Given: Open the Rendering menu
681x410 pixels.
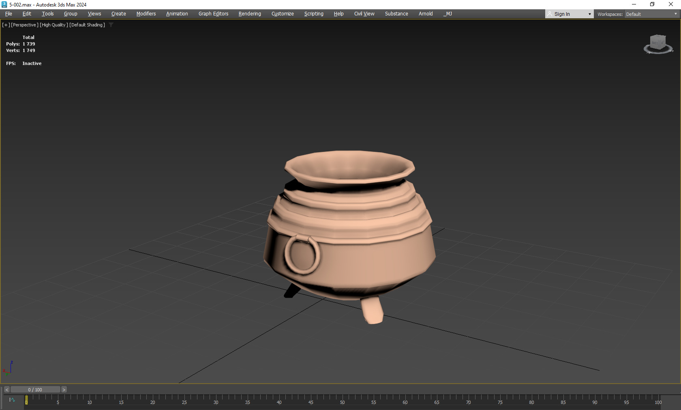Looking at the screenshot, I should tap(250, 14).
